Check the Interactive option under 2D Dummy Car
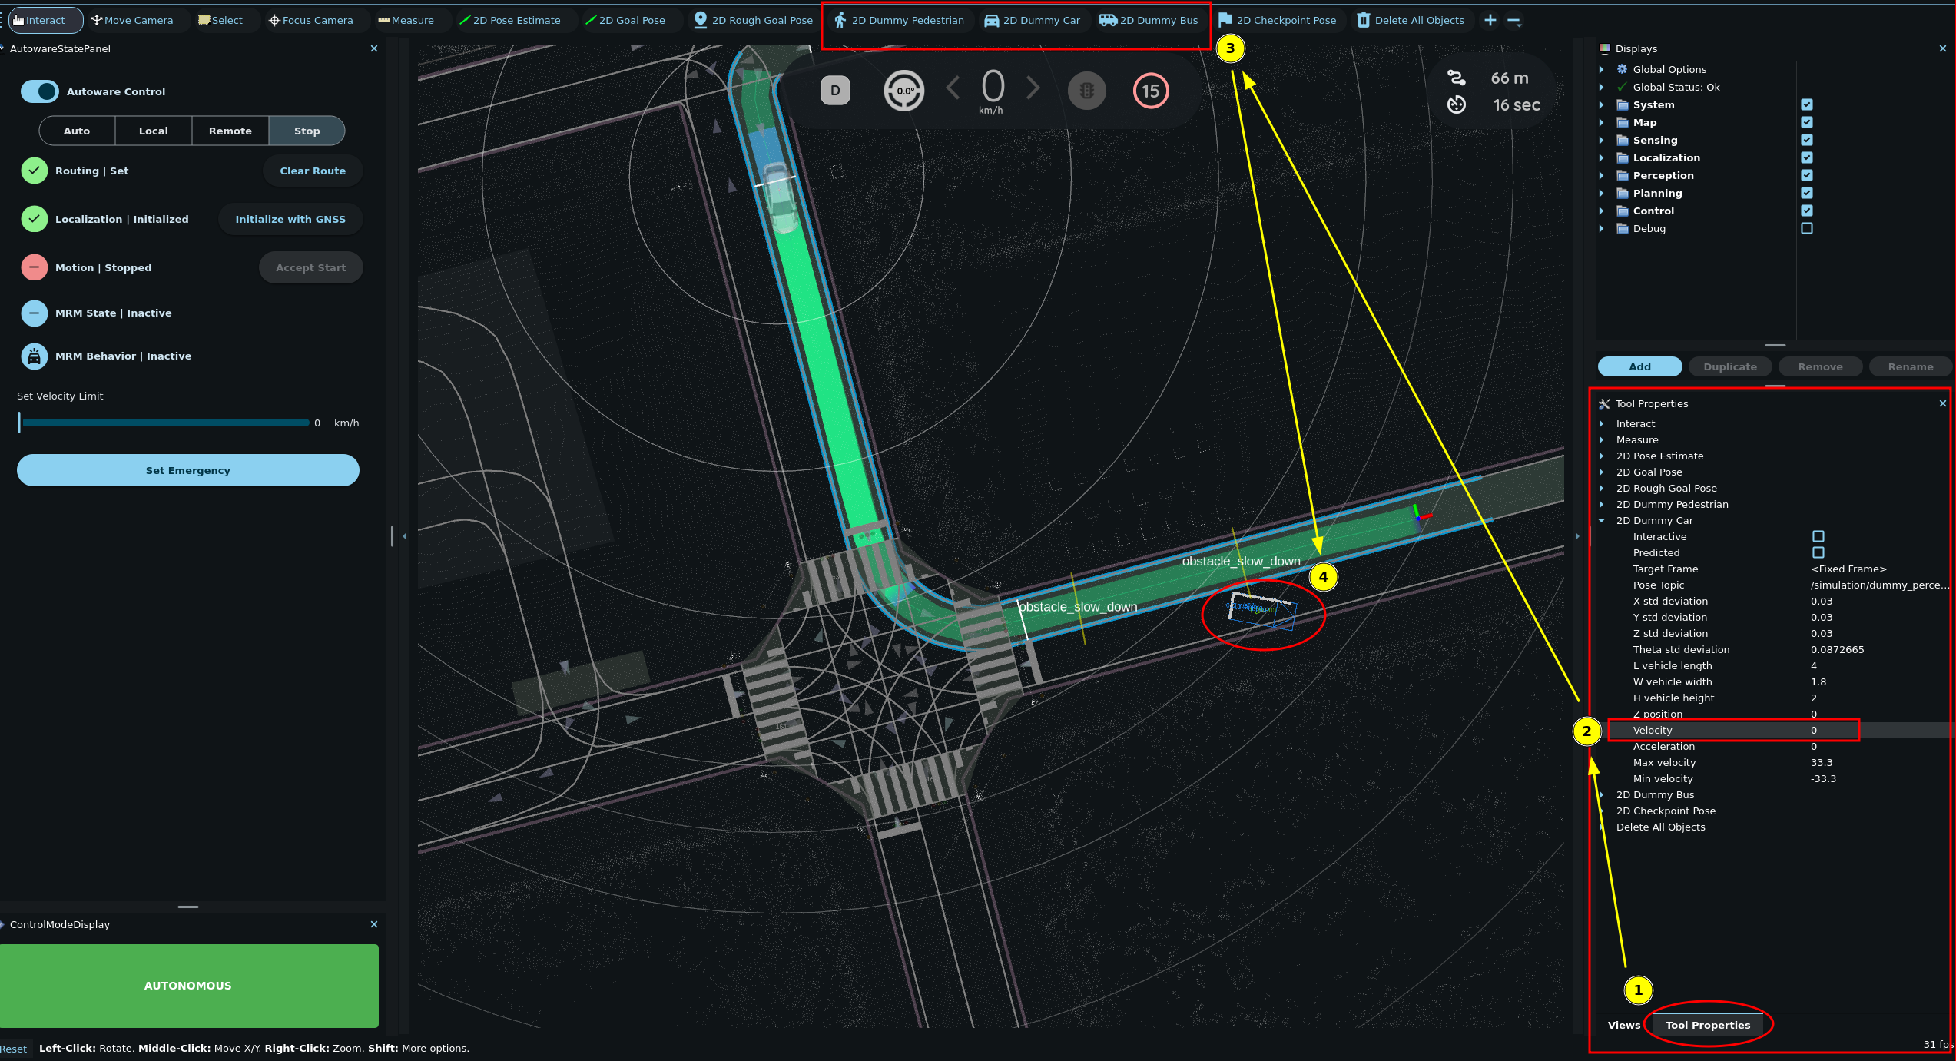 (x=1818, y=536)
